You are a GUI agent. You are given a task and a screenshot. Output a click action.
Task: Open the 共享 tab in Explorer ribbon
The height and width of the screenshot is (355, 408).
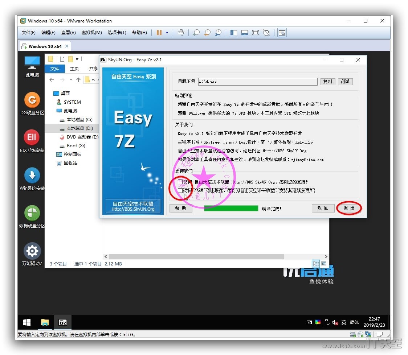point(93,69)
